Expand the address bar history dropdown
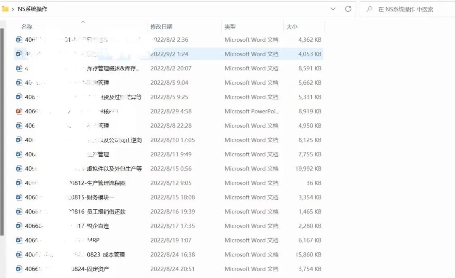The height and width of the screenshot is (278, 455). (x=333, y=9)
